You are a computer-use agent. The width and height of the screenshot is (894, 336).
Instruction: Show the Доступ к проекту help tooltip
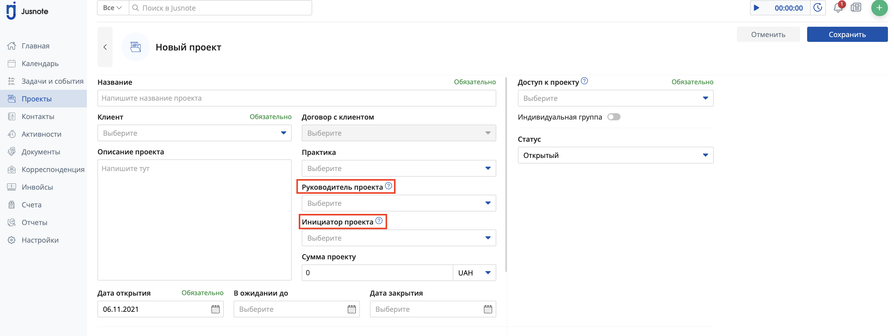pyautogui.click(x=584, y=81)
